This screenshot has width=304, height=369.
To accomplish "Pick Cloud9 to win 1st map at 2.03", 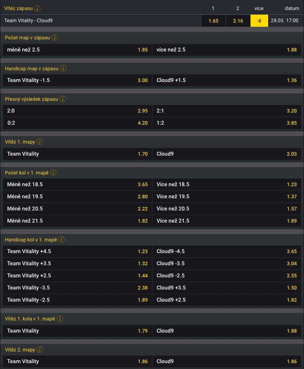I will (227, 154).
